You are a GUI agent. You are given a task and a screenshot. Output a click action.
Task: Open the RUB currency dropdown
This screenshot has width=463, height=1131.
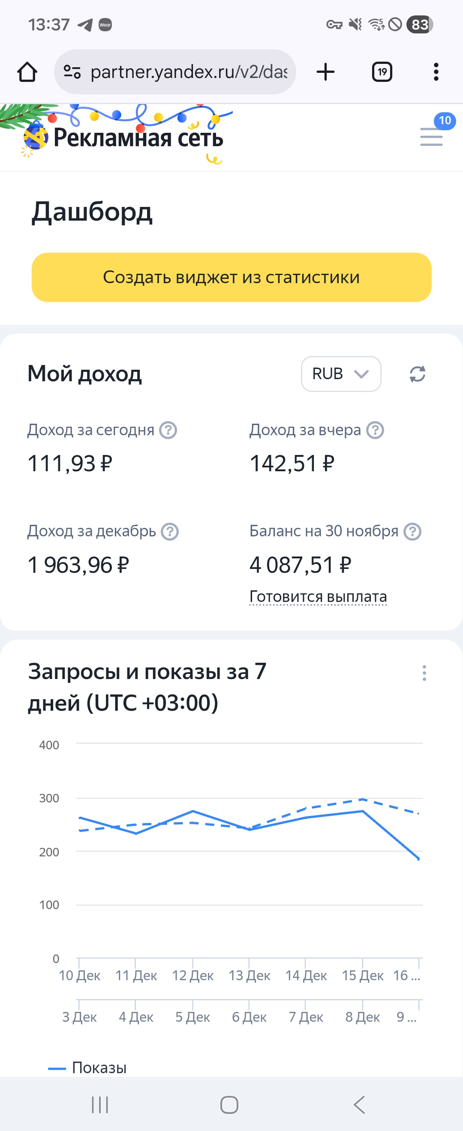341,374
